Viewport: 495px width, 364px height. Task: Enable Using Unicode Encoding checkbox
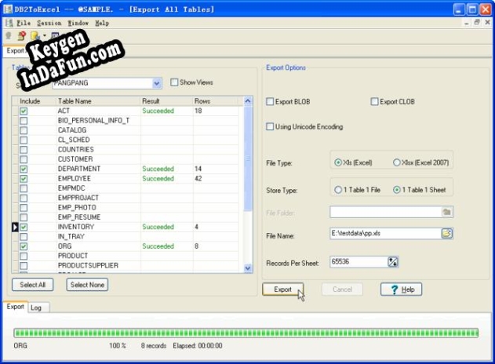[x=270, y=126]
